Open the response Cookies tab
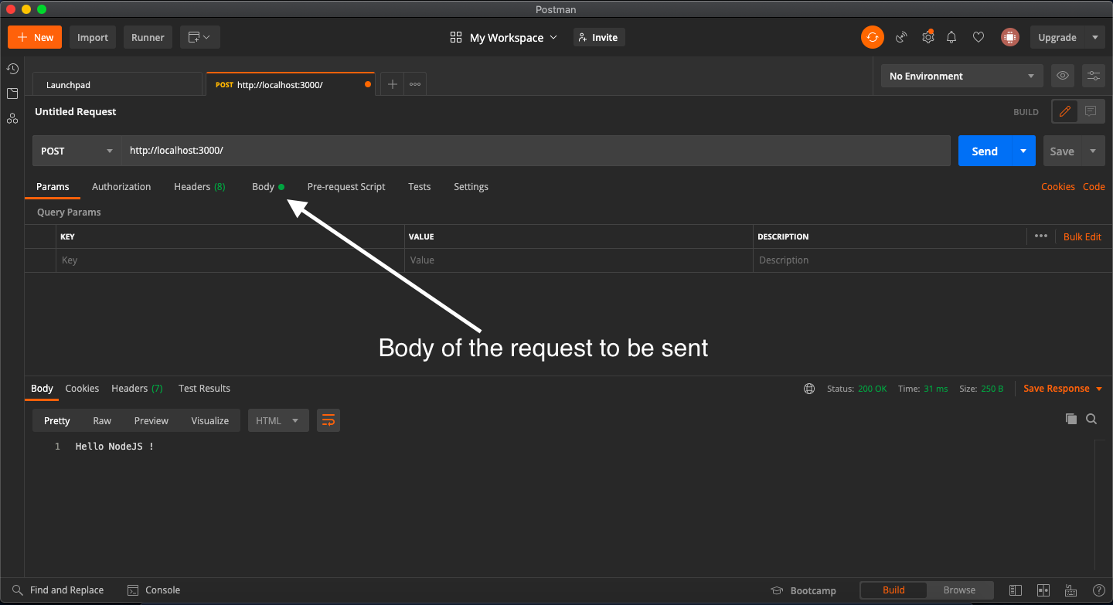This screenshot has width=1113, height=605. click(x=82, y=389)
